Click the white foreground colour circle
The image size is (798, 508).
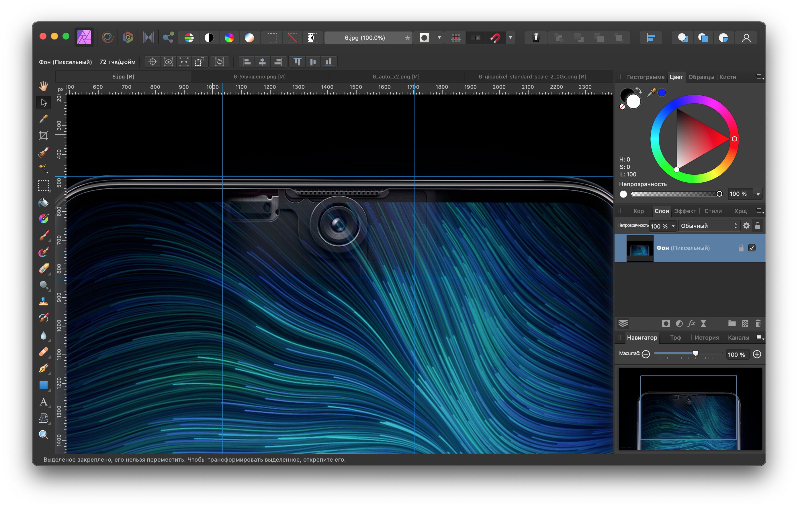[x=633, y=101]
